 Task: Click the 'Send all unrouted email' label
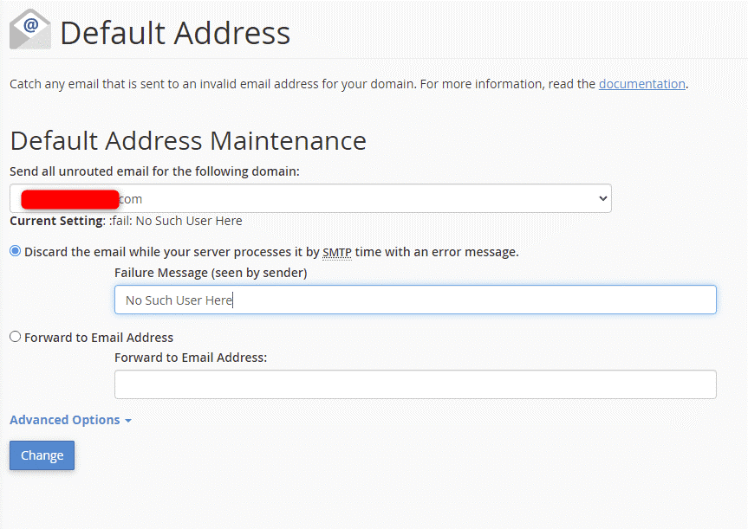pos(154,171)
